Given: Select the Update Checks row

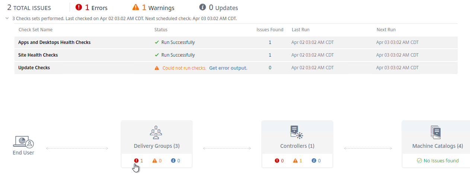Looking at the screenshot, I should tap(236, 68).
